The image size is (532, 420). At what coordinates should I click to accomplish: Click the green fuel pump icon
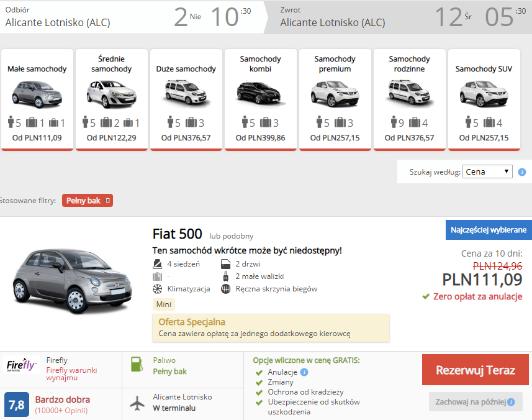tap(137, 364)
